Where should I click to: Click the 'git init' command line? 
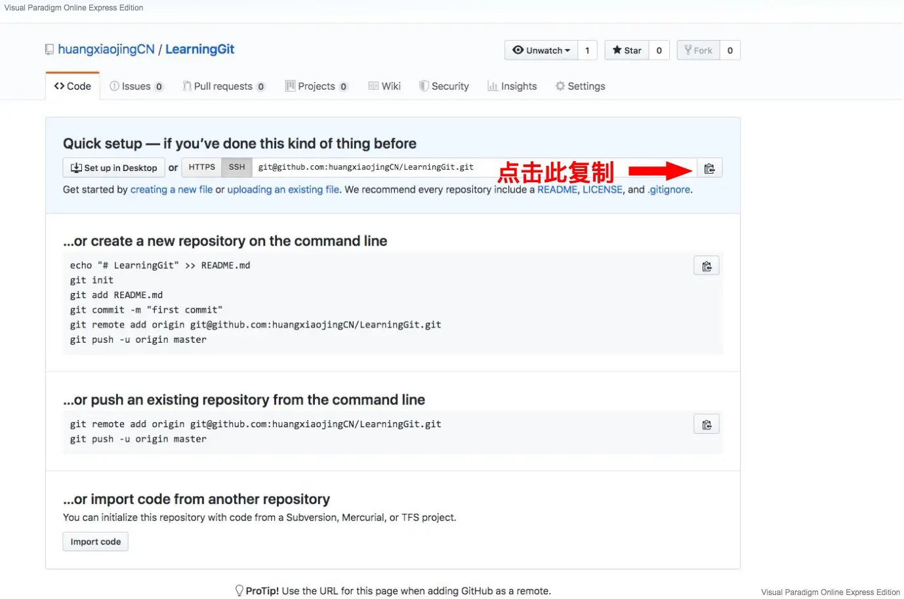click(x=92, y=280)
